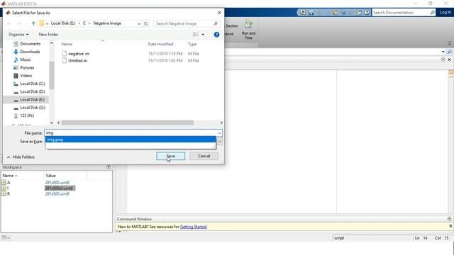Select variable R in Workspace

click(x=9, y=193)
